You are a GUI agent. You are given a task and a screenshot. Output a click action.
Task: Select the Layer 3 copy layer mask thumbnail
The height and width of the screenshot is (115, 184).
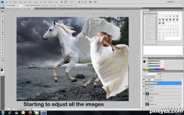pyautogui.click(x=152, y=80)
